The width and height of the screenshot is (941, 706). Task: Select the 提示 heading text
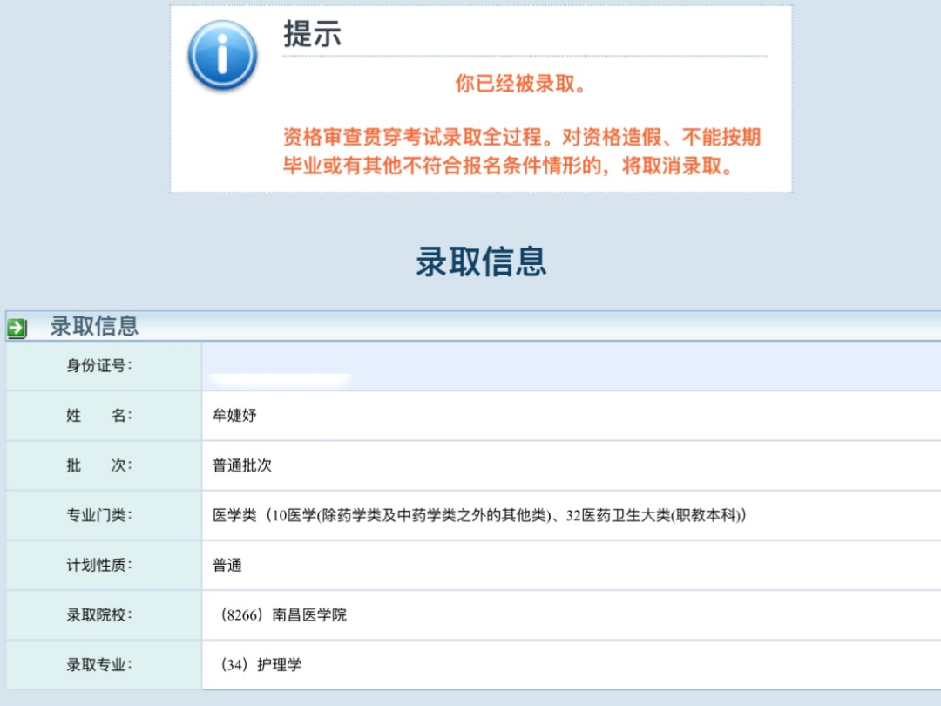click(312, 34)
